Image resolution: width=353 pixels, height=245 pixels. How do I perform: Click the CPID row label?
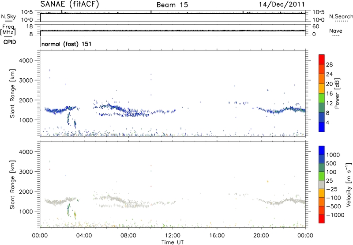click(10, 42)
